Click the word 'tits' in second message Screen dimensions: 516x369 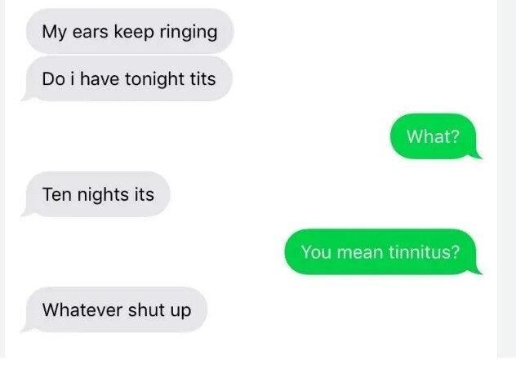(202, 79)
